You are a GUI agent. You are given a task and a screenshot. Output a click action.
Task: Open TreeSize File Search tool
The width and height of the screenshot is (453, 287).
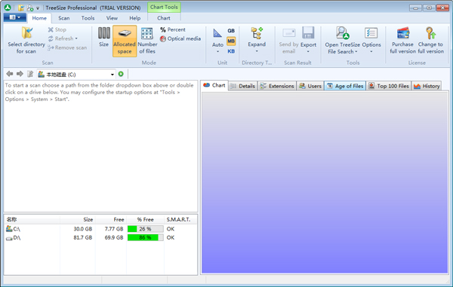[342, 40]
